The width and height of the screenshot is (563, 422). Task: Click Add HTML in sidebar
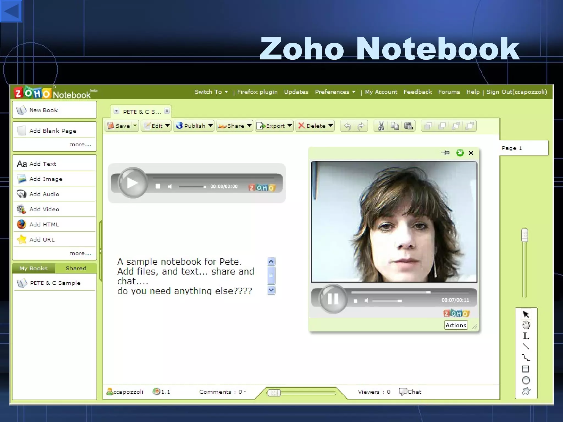(54, 224)
